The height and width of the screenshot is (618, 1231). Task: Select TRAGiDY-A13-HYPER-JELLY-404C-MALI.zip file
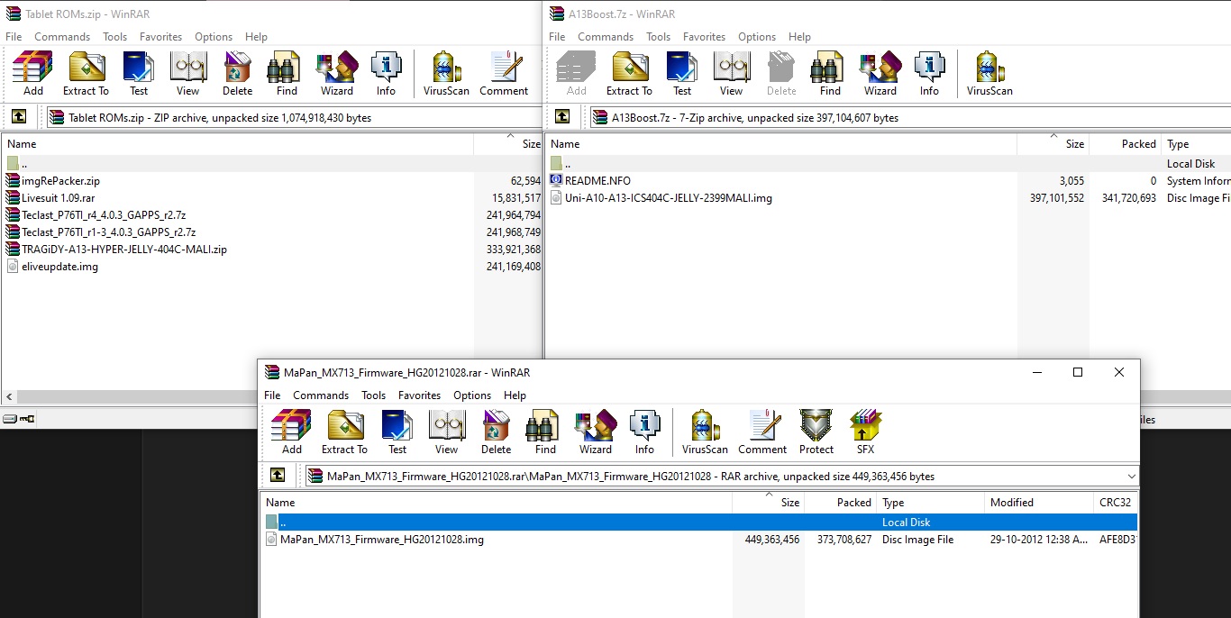(124, 250)
